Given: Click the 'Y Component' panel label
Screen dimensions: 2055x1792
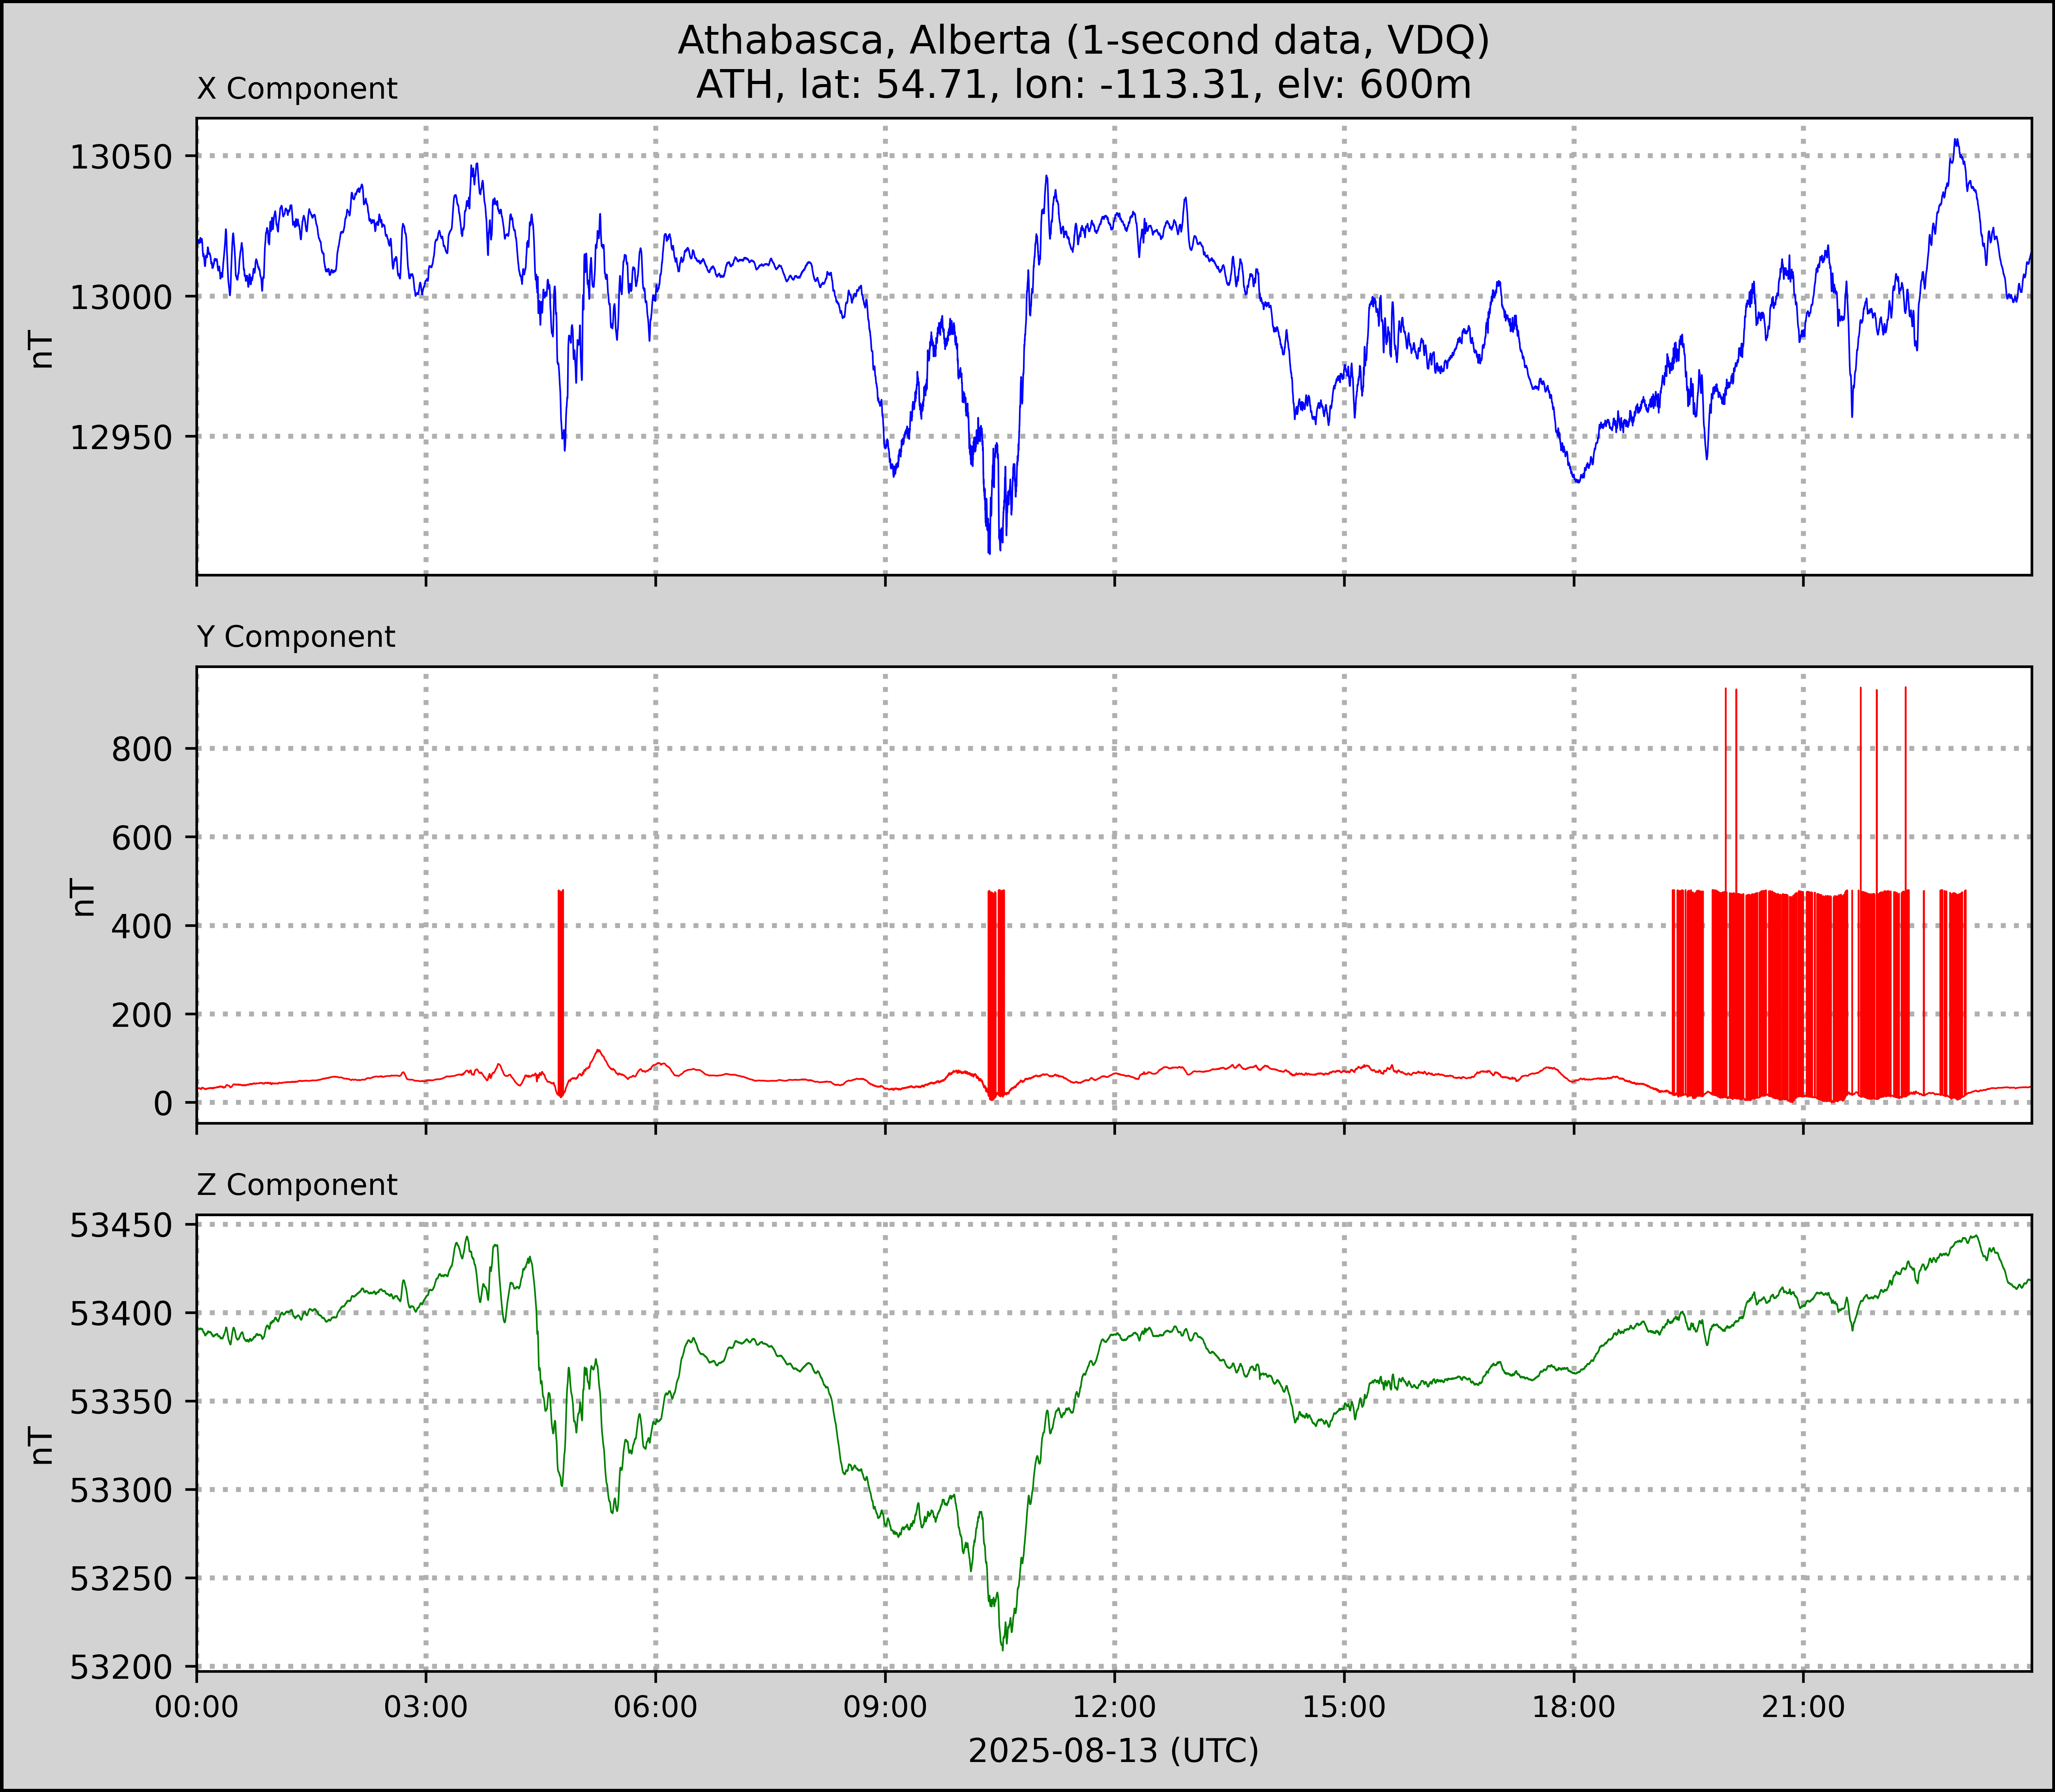Looking at the screenshot, I should (x=296, y=637).
